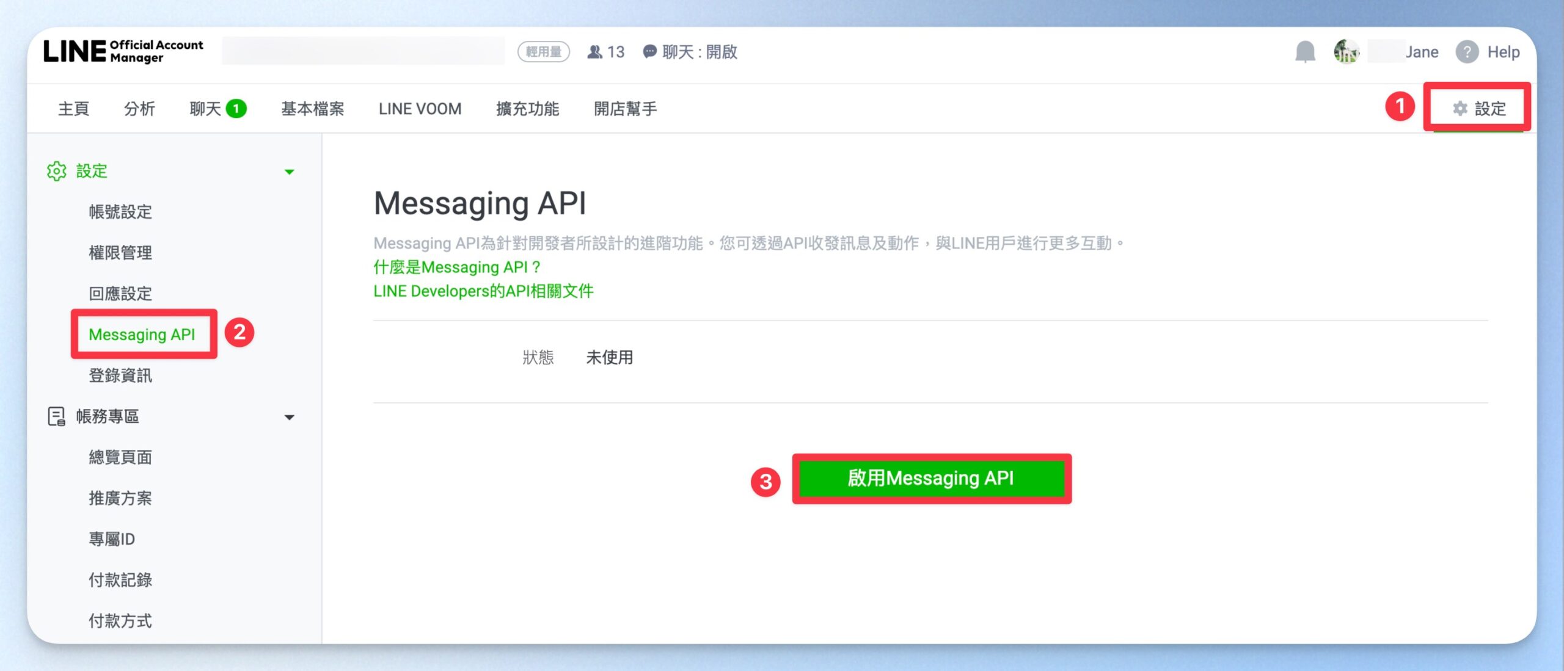Click the notification bell icon
Image resolution: width=1564 pixels, height=671 pixels.
click(x=1305, y=52)
